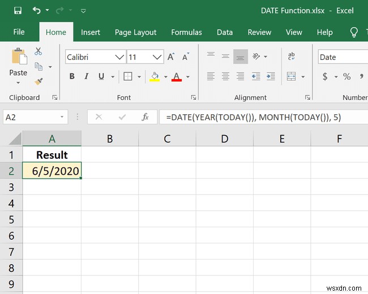Screen dimensions: 368x294
Task: Click the Decrease Indent icon
Action: coord(256,76)
